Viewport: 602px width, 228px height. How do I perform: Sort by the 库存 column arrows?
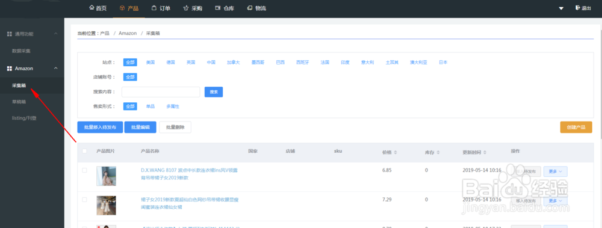(x=438, y=152)
